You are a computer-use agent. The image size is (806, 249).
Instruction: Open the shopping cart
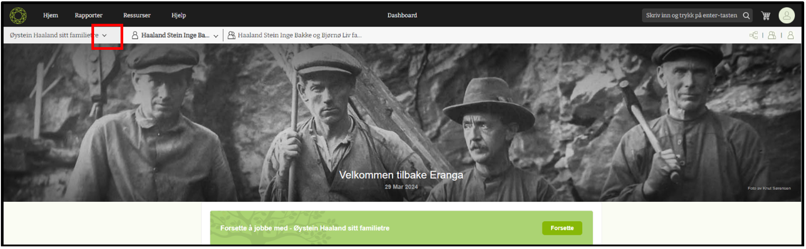[766, 15]
